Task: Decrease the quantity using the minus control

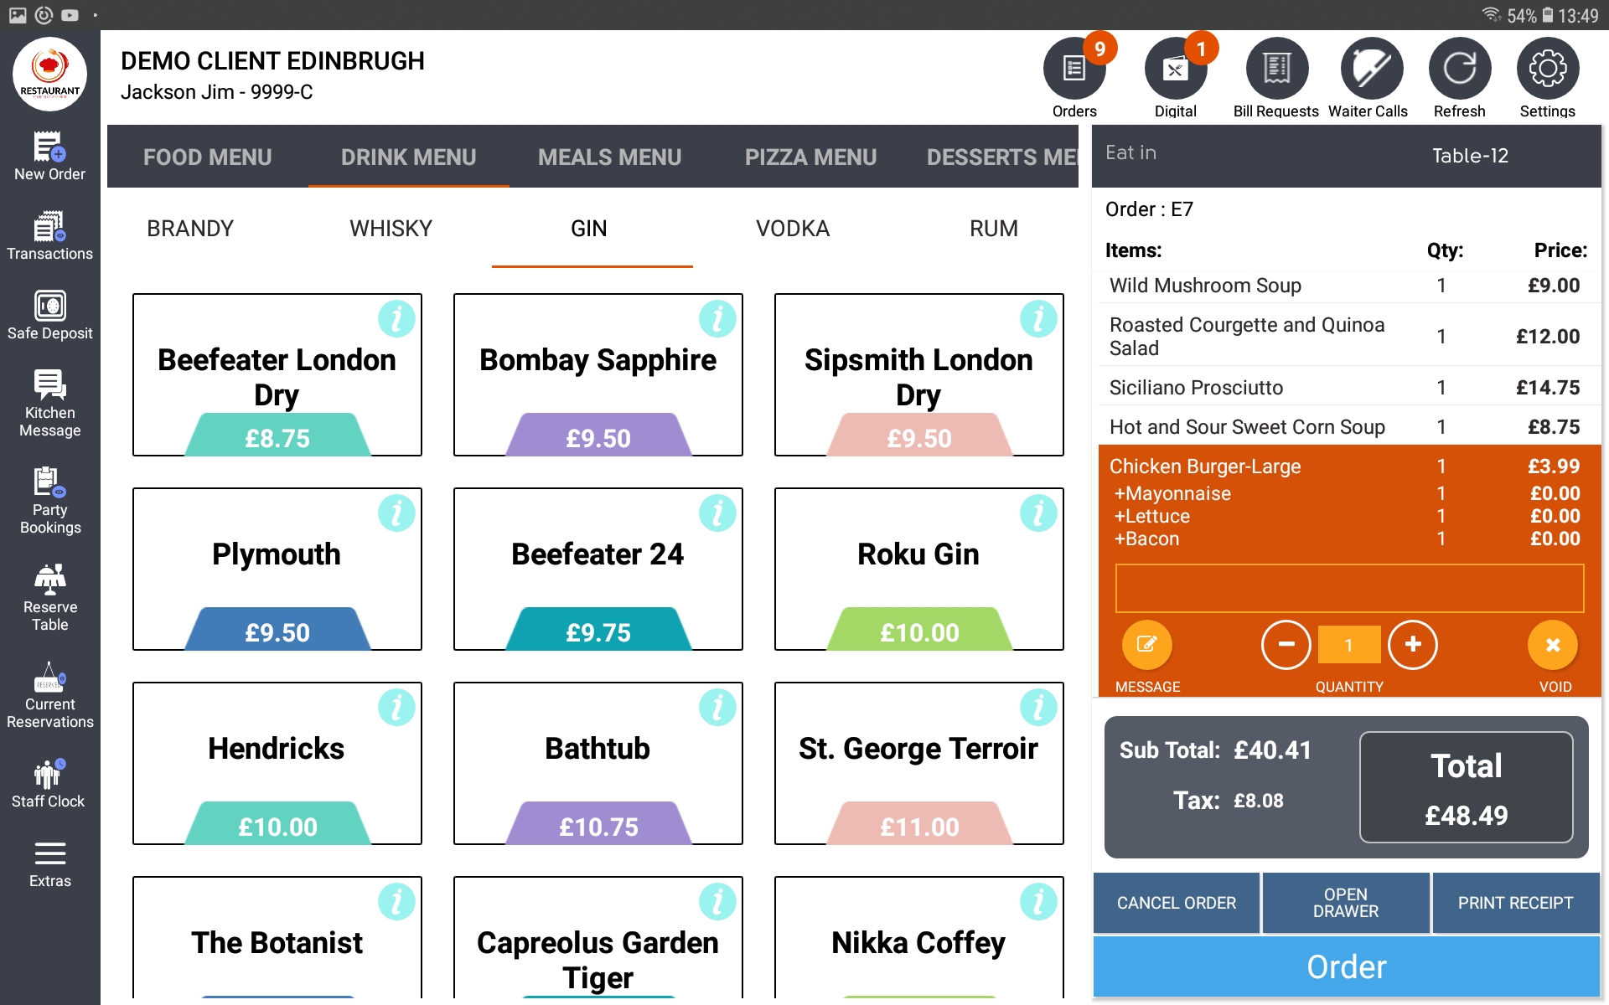Action: point(1286,645)
